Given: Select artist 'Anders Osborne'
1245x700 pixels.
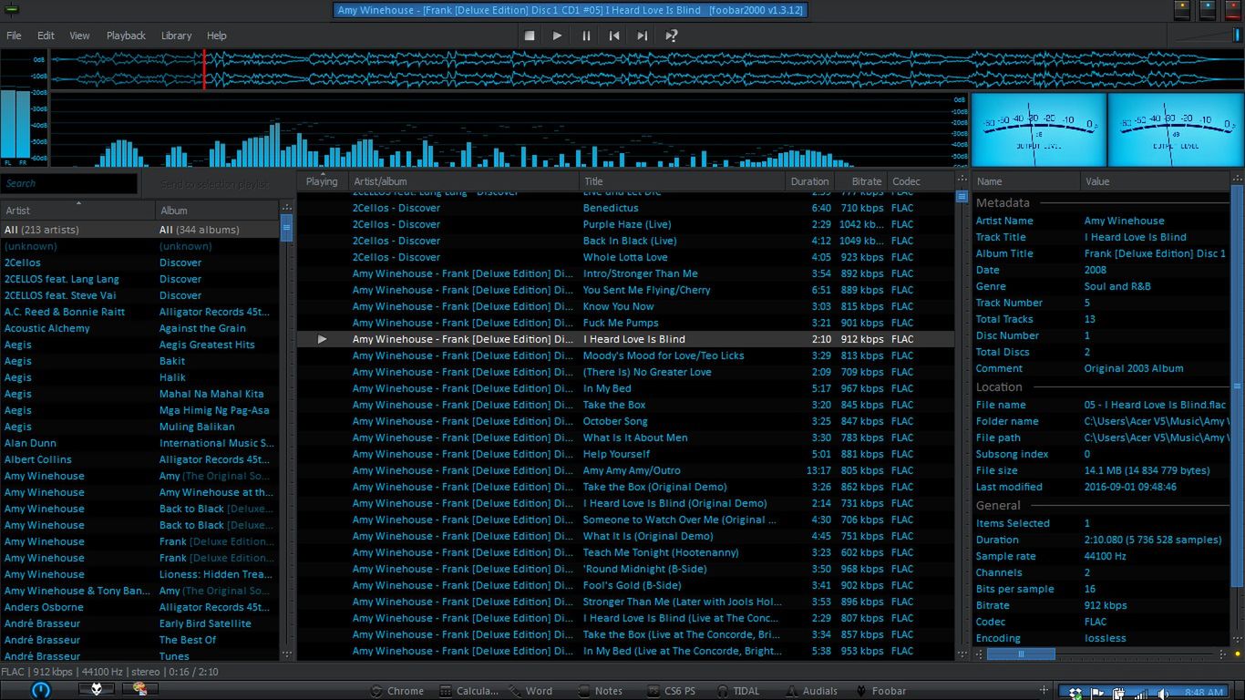Looking at the screenshot, I should click(x=44, y=607).
